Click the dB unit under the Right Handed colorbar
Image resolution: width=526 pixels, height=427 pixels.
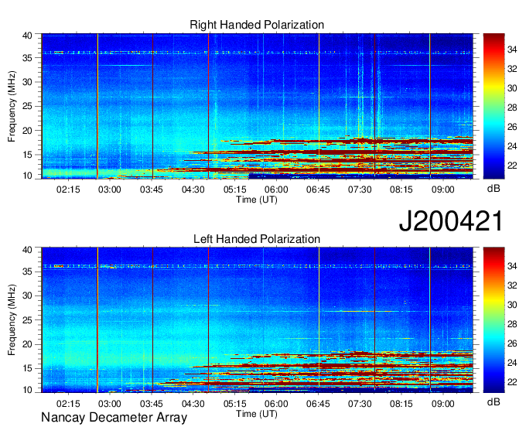494,188
